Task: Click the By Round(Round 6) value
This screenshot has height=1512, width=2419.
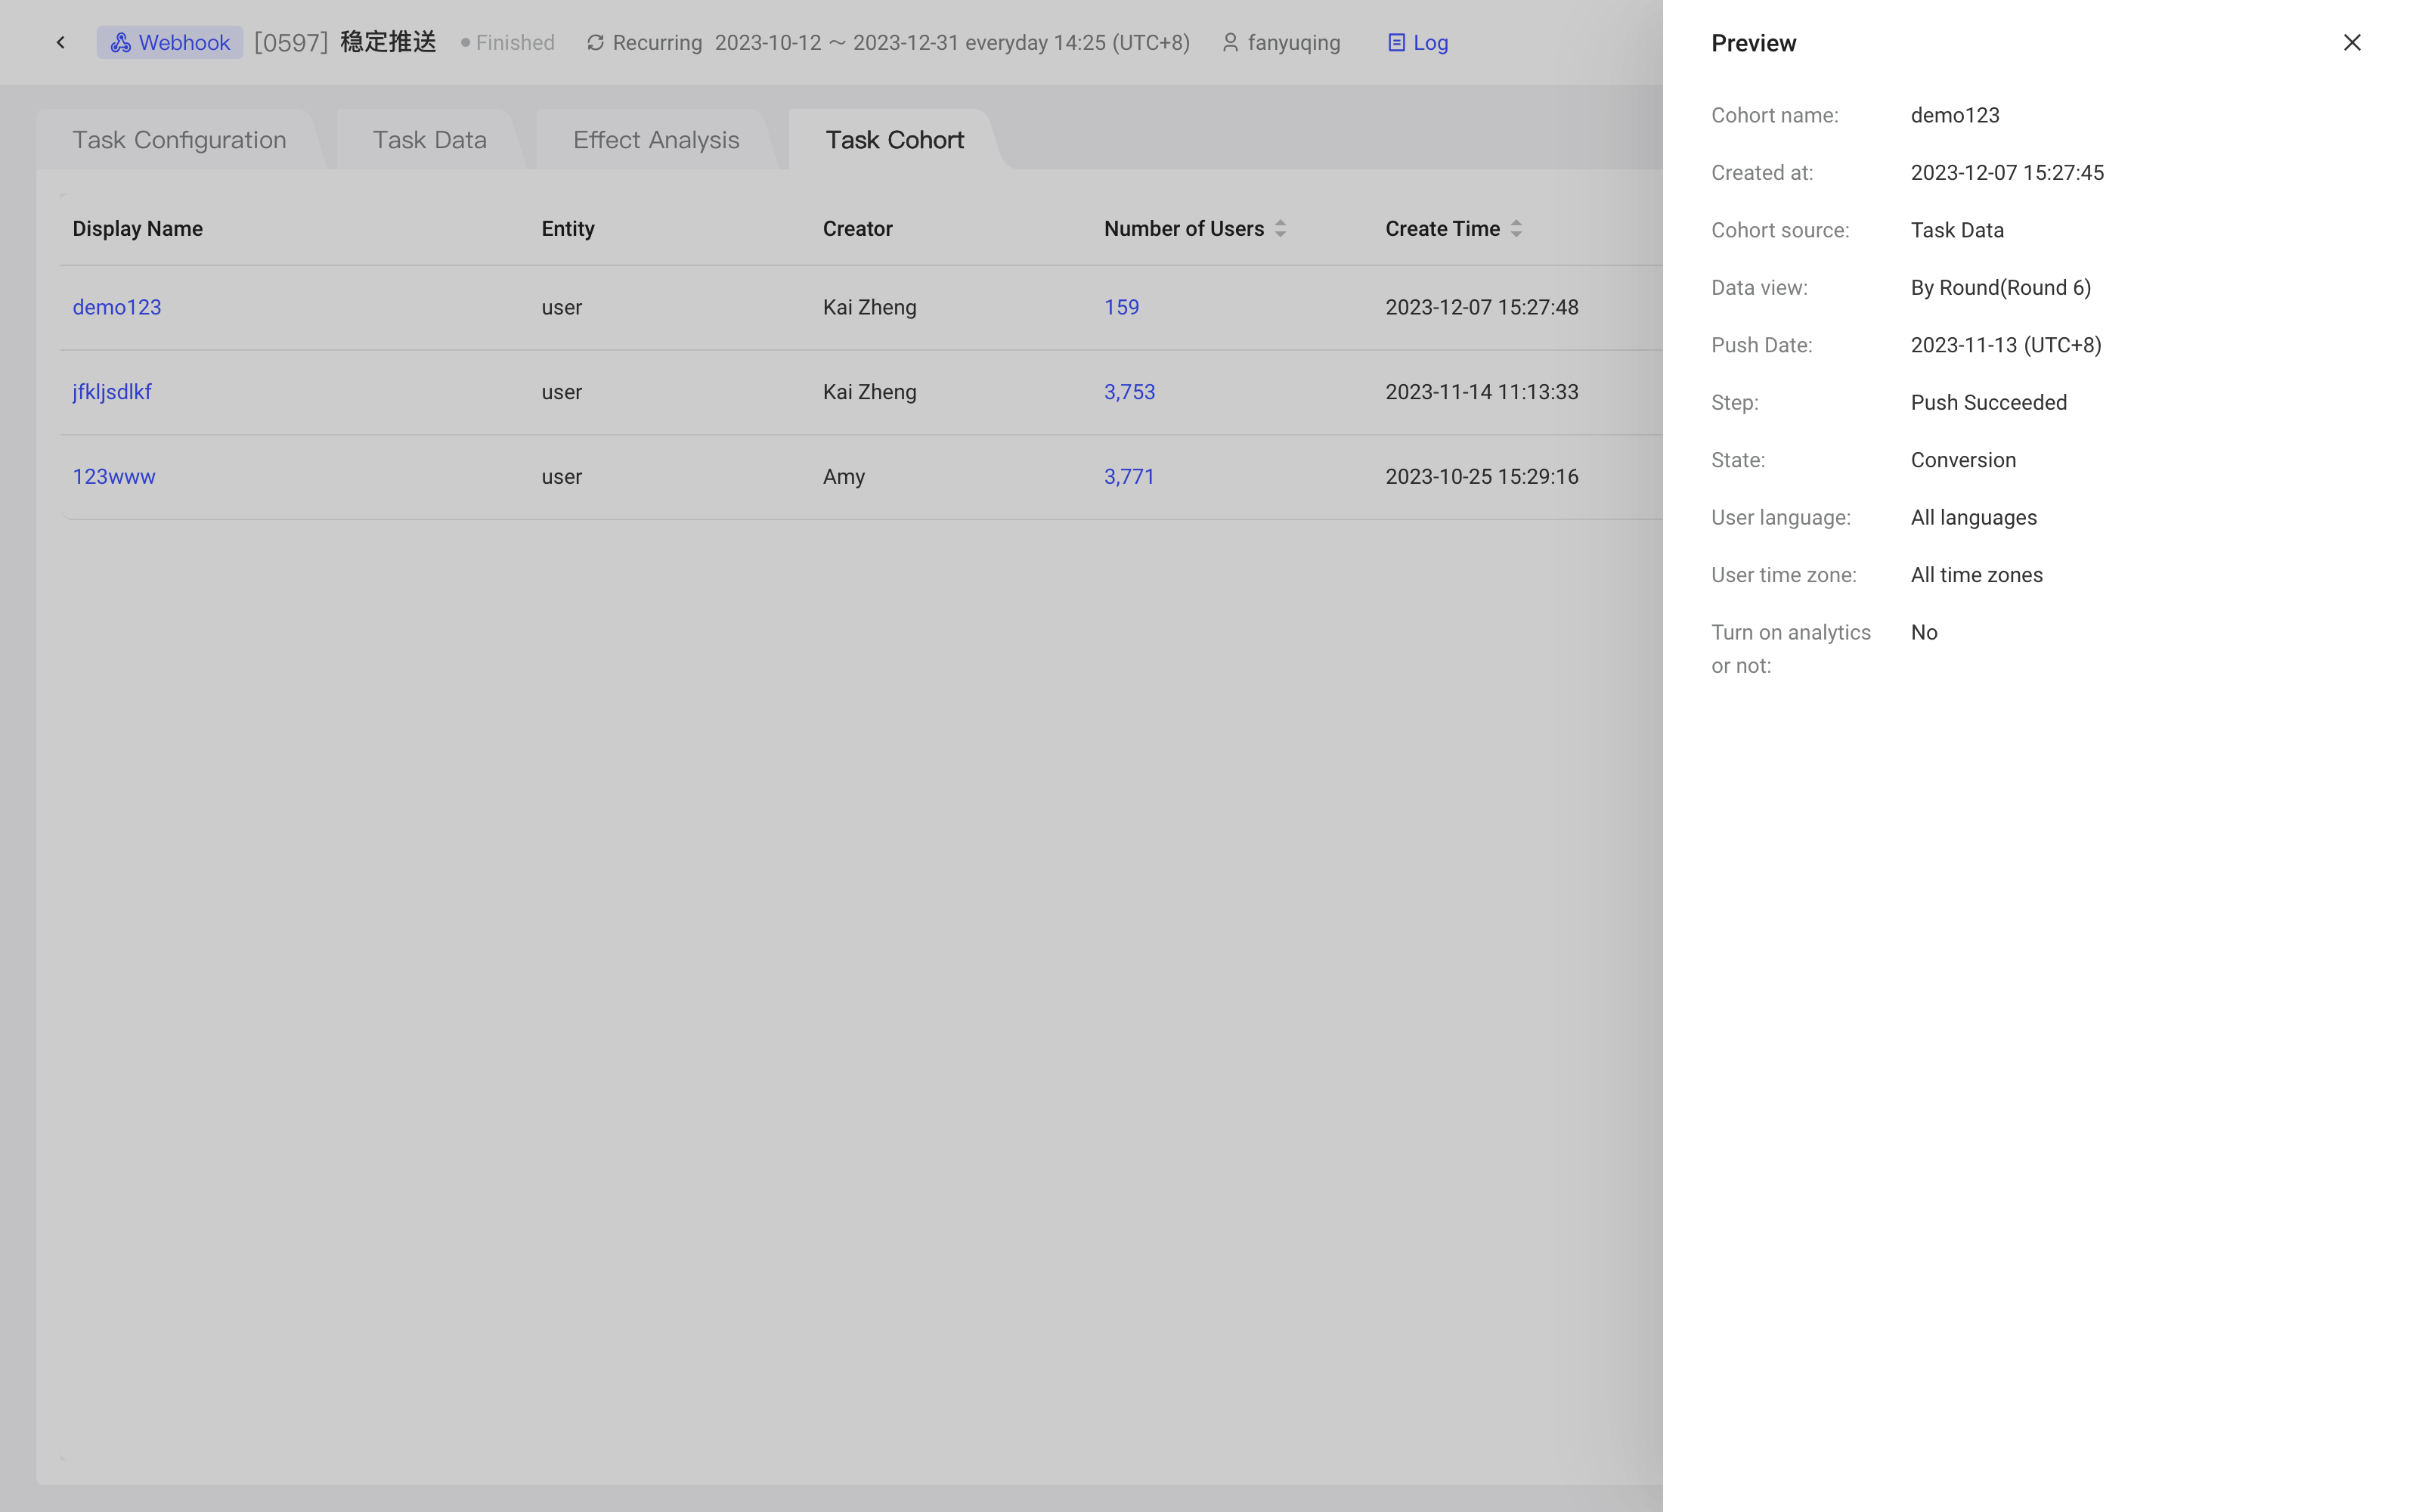Action: pos(2001,287)
